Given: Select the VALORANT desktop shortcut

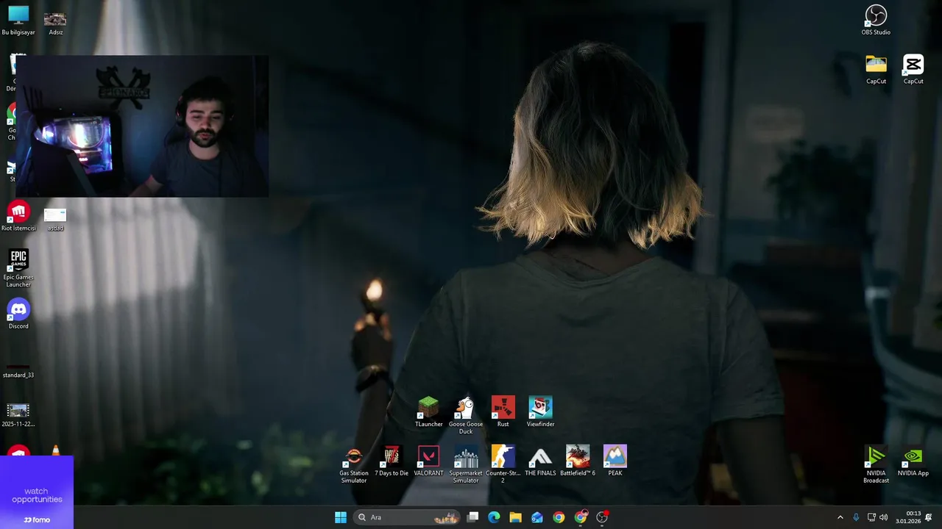Looking at the screenshot, I should point(428,461).
